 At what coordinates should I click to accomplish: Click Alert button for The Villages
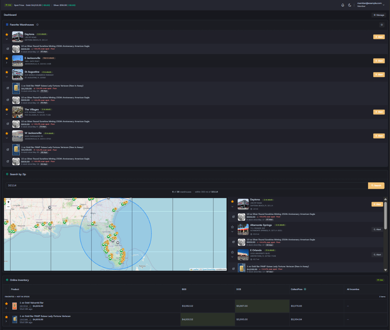coord(379,112)
